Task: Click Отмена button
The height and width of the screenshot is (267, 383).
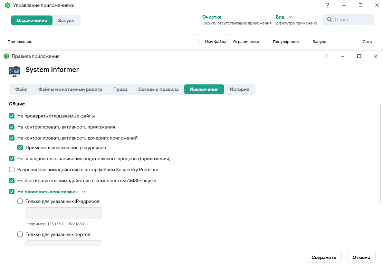Action: pyautogui.click(x=361, y=257)
